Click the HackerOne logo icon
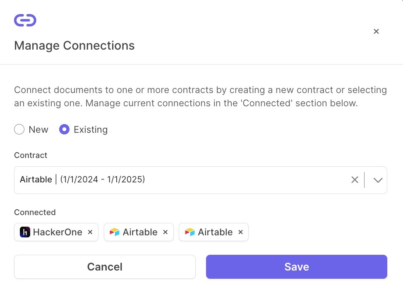Viewport: 403px width, 292px height. tap(25, 232)
